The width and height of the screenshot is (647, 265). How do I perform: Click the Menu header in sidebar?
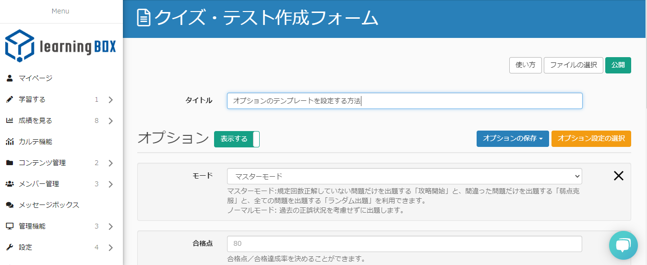(60, 11)
